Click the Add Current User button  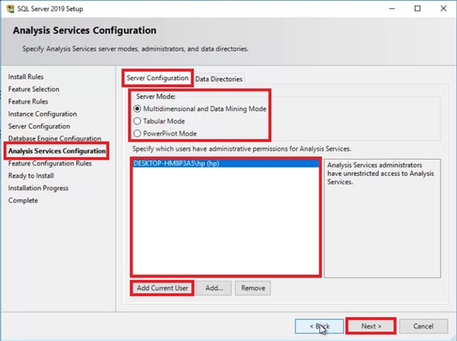(162, 288)
